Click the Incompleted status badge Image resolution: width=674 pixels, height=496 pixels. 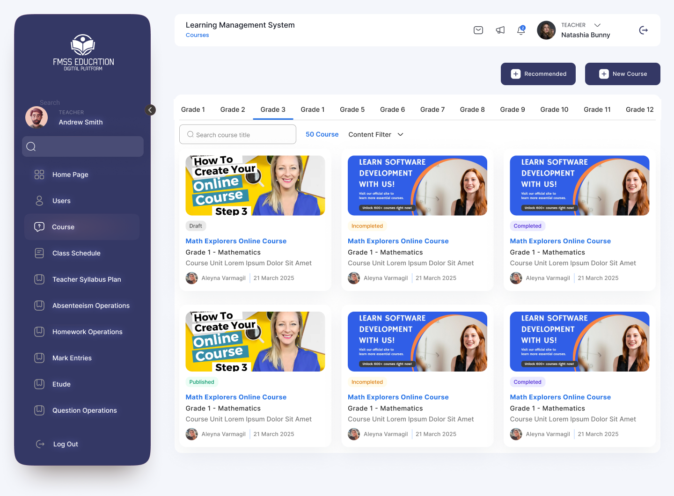coord(367,226)
